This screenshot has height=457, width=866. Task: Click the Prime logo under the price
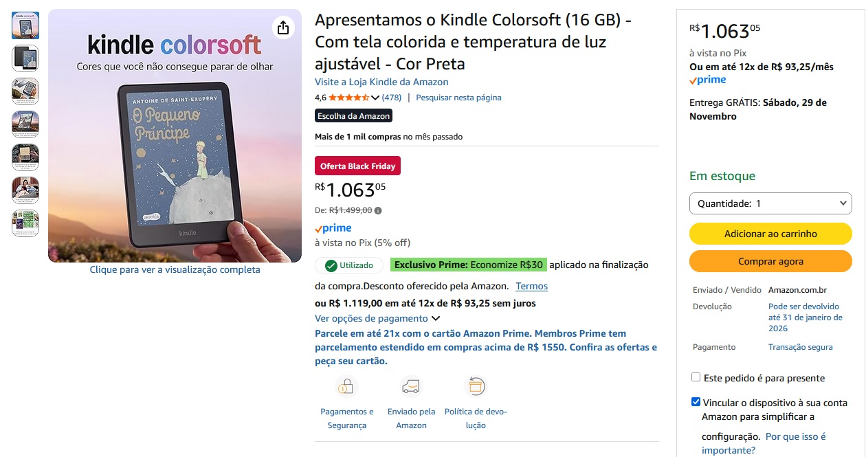point(333,227)
